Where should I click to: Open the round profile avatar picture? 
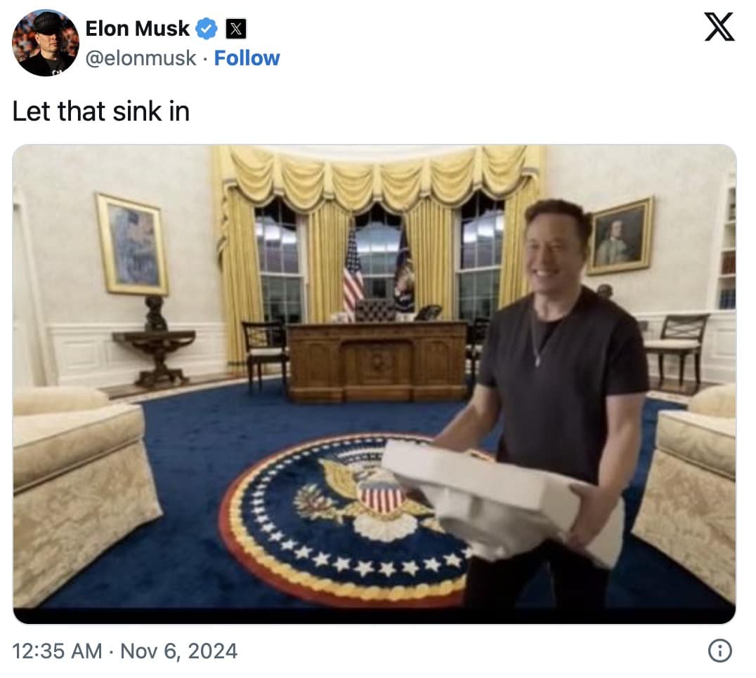(46, 43)
